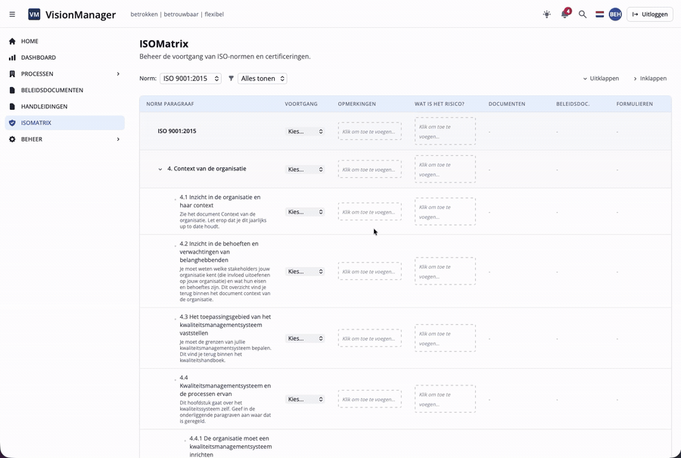
Task: Open Voortgang dropdown for row 4.4
Action: [x=305, y=399]
